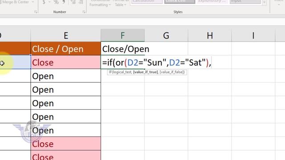Select column F header
Screen dimensions: 285x160
[123, 36]
